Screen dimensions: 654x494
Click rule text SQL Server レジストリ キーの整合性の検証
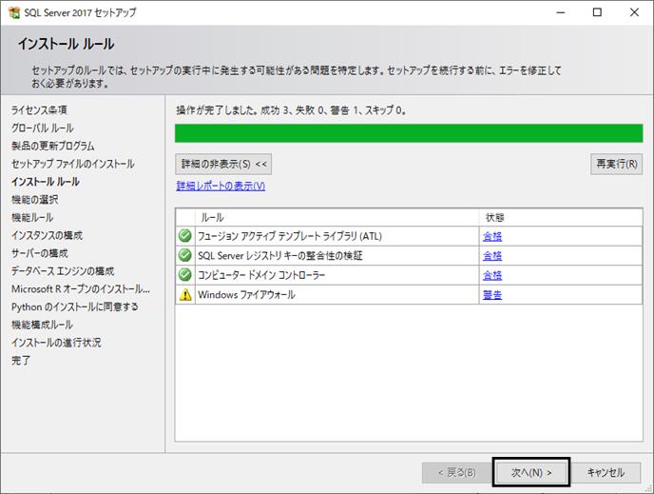click(280, 255)
